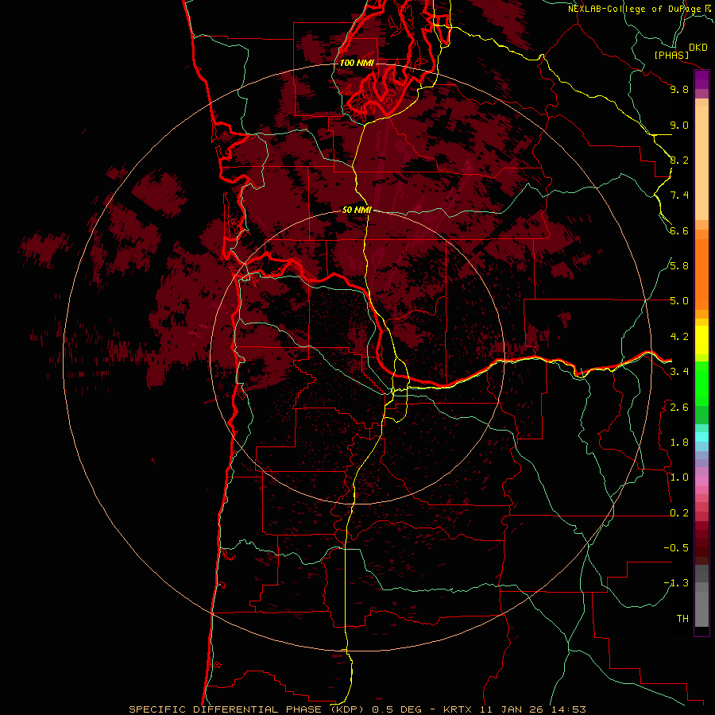Click the 9.0 scale value
The width and height of the screenshot is (715, 715).
[679, 125]
